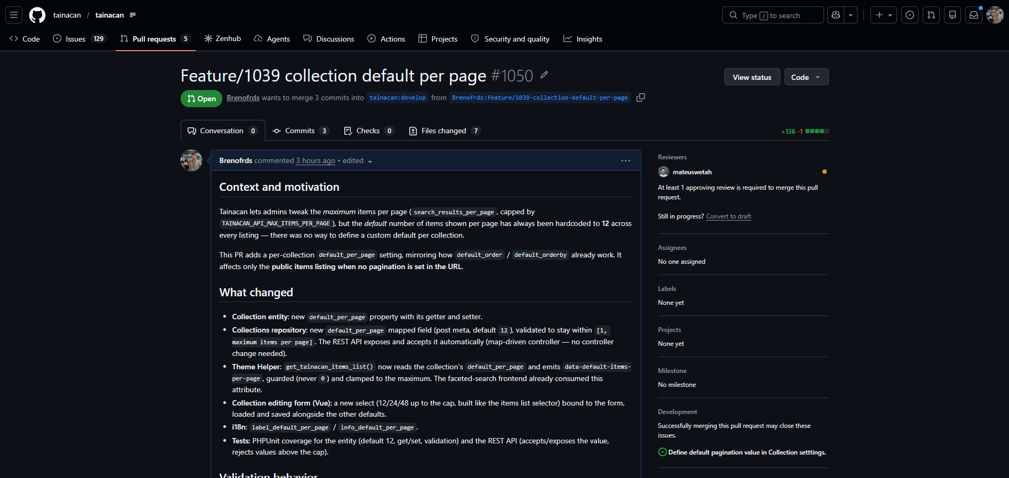The width and height of the screenshot is (1009, 478).
Task: Go to GitHub home via Octocat logo
Action: (x=37, y=15)
